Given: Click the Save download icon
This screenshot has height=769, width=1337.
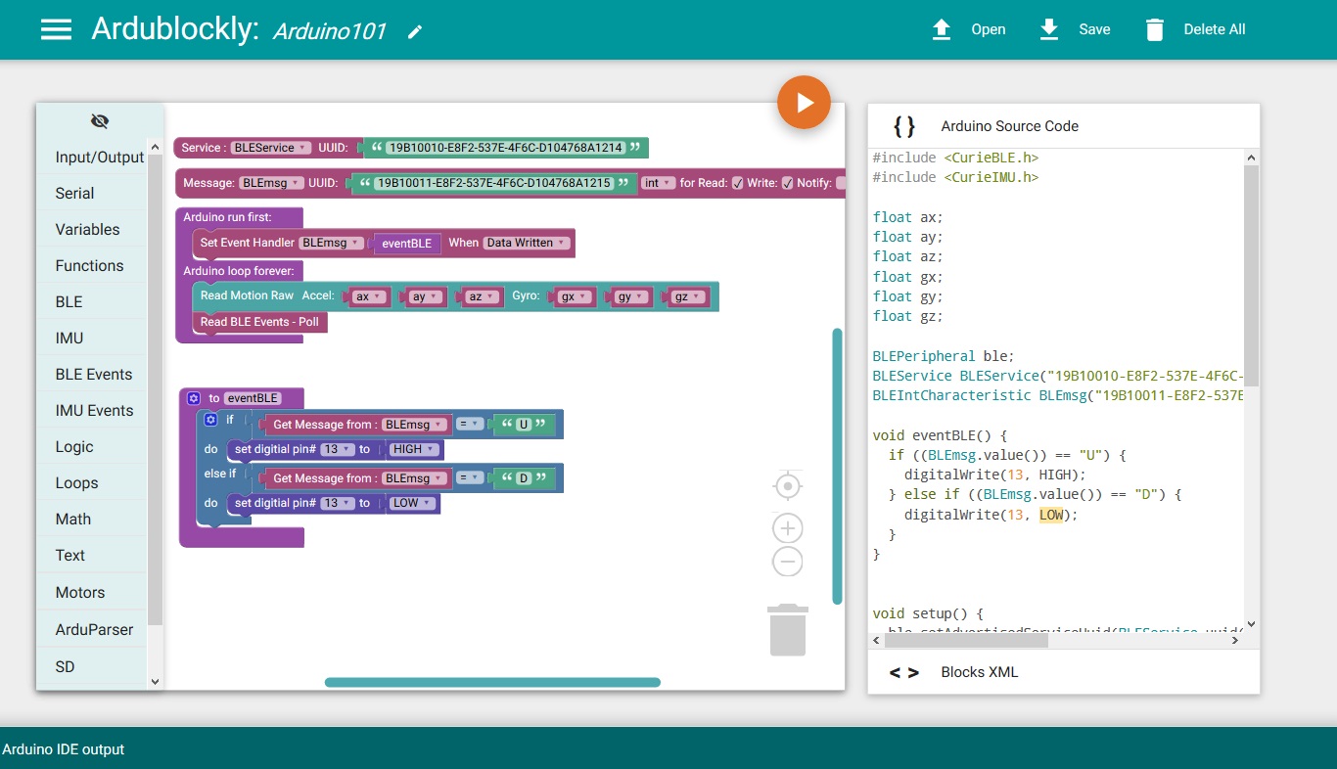Looking at the screenshot, I should pos(1049,29).
